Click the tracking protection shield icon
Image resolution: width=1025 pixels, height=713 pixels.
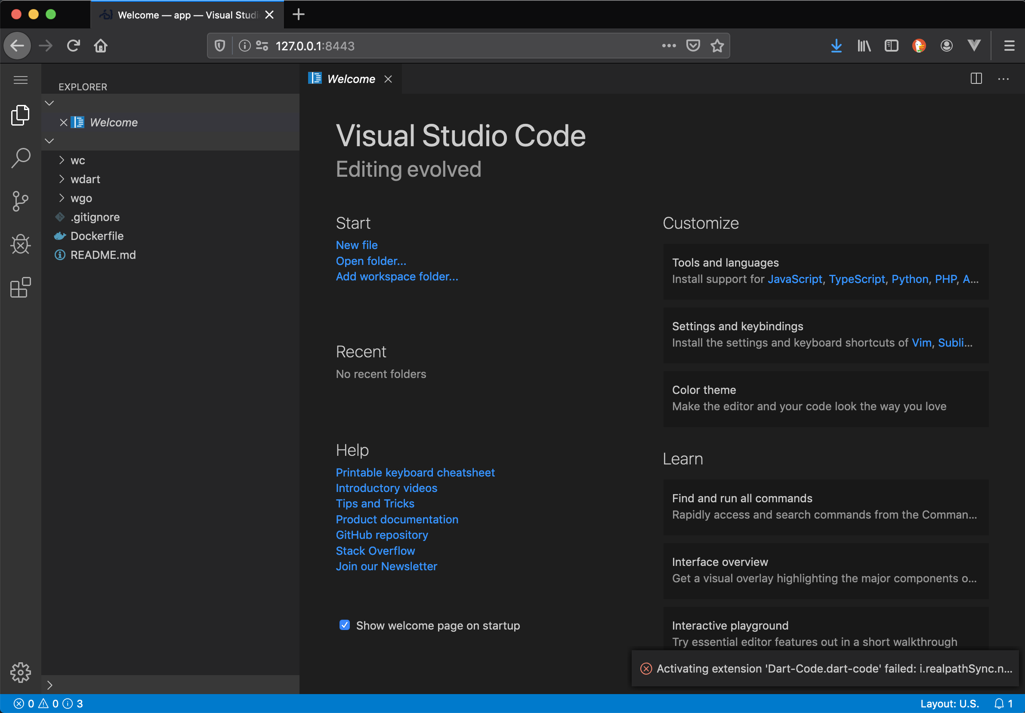[219, 46]
